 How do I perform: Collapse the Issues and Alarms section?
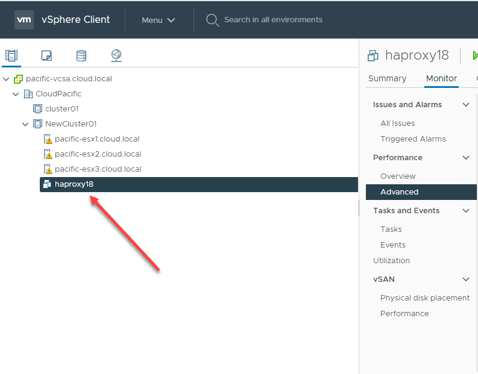point(466,105)
